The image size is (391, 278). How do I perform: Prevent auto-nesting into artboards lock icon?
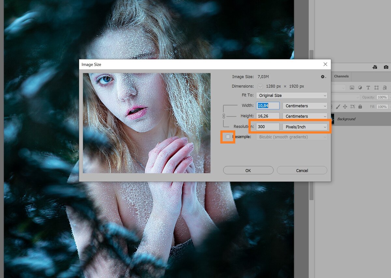pos(353,107)
